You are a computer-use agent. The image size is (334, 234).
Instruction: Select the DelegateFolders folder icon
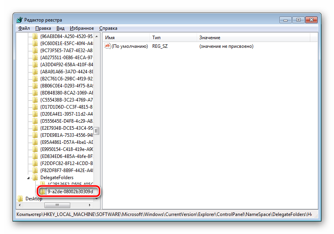click(35, 178)
